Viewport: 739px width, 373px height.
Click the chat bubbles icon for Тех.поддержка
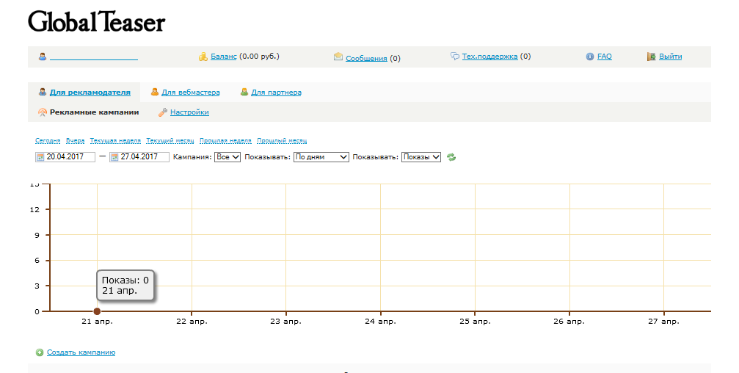(x=455, y=56)
